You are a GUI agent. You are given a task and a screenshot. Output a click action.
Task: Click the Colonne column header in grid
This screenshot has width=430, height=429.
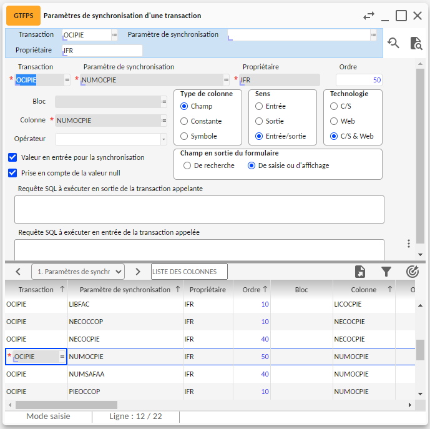tap(363, 290)
